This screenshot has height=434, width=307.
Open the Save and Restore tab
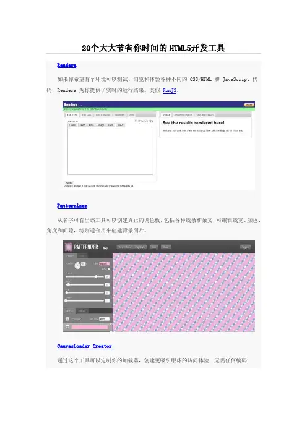[205, 115]
